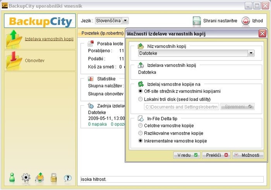Click the 0 napaka error count
Viewport: 271px width, 190px height.
pyautogui.click(x=97, y=124)
